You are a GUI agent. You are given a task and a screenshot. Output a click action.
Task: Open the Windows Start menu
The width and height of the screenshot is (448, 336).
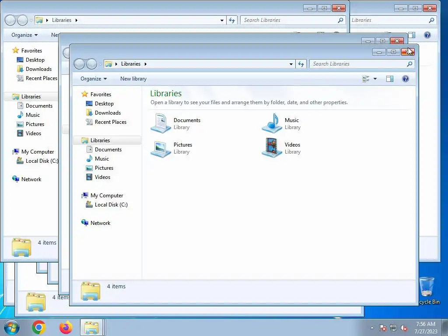coord(12,327)
